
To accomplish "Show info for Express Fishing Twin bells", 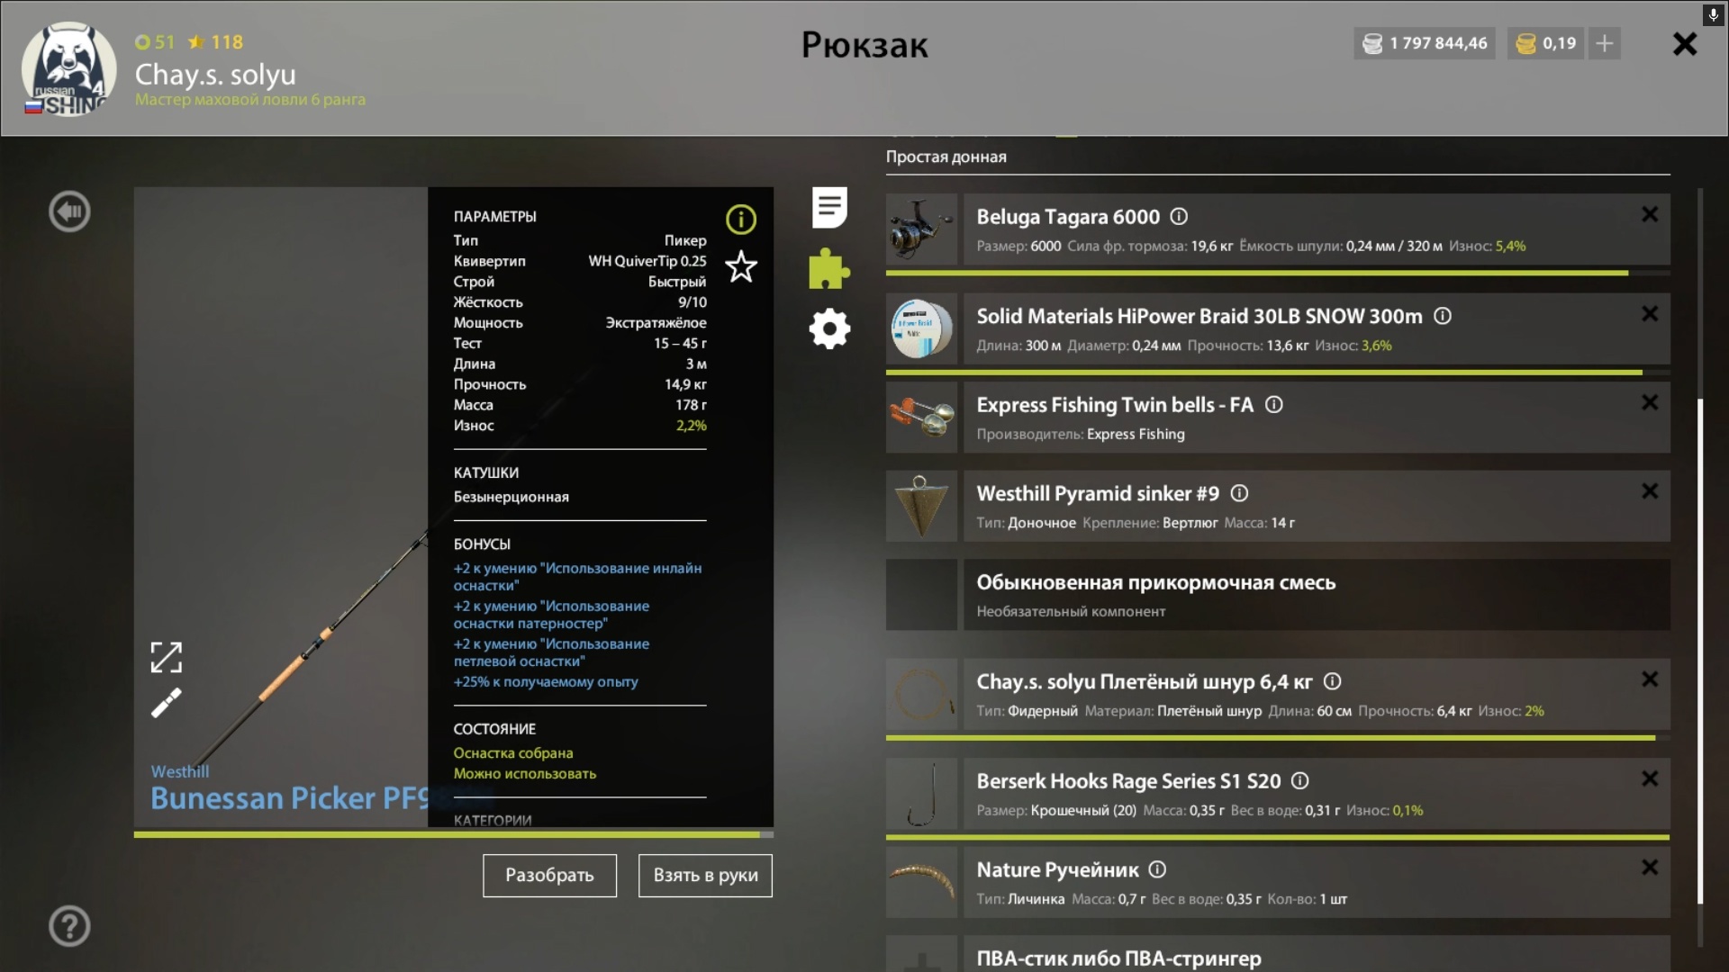I will click(1274, 404).
